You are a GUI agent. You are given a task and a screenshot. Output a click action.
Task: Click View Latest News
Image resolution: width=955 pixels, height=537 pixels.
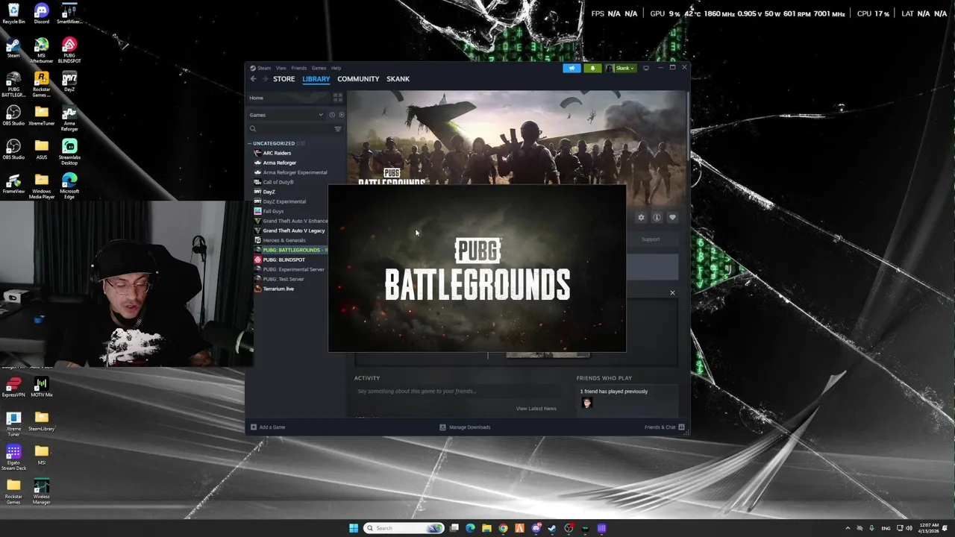(536, 409)
